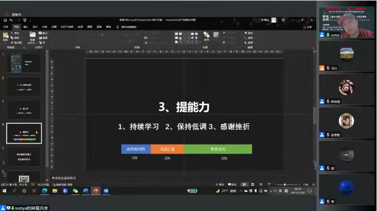This screenshot has height=211, width=377.
Task: Open the Insert ribbon tab
Action: 26,27
